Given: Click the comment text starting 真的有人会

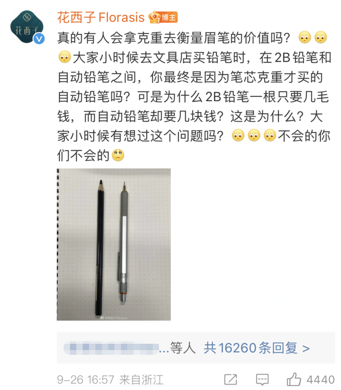Looking at the screenshot, I should pyautogui.click(x=194, y=96).
